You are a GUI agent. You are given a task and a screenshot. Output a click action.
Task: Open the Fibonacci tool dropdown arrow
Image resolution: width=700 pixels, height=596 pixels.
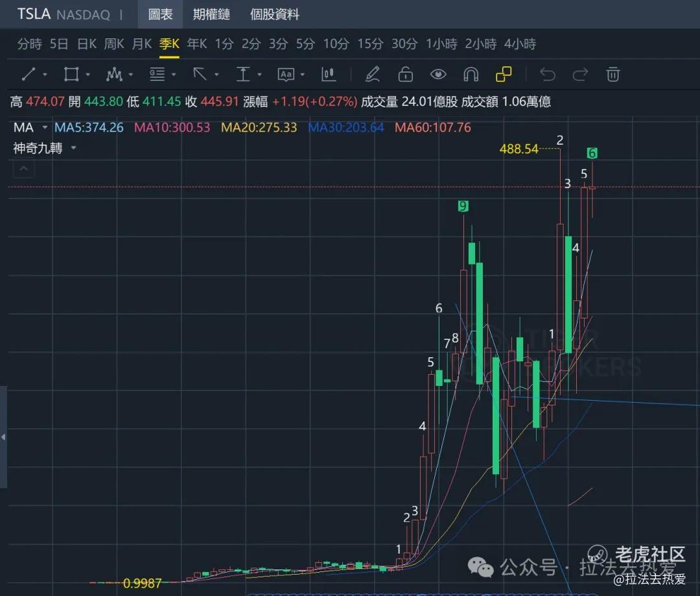[x=174, y=75]
